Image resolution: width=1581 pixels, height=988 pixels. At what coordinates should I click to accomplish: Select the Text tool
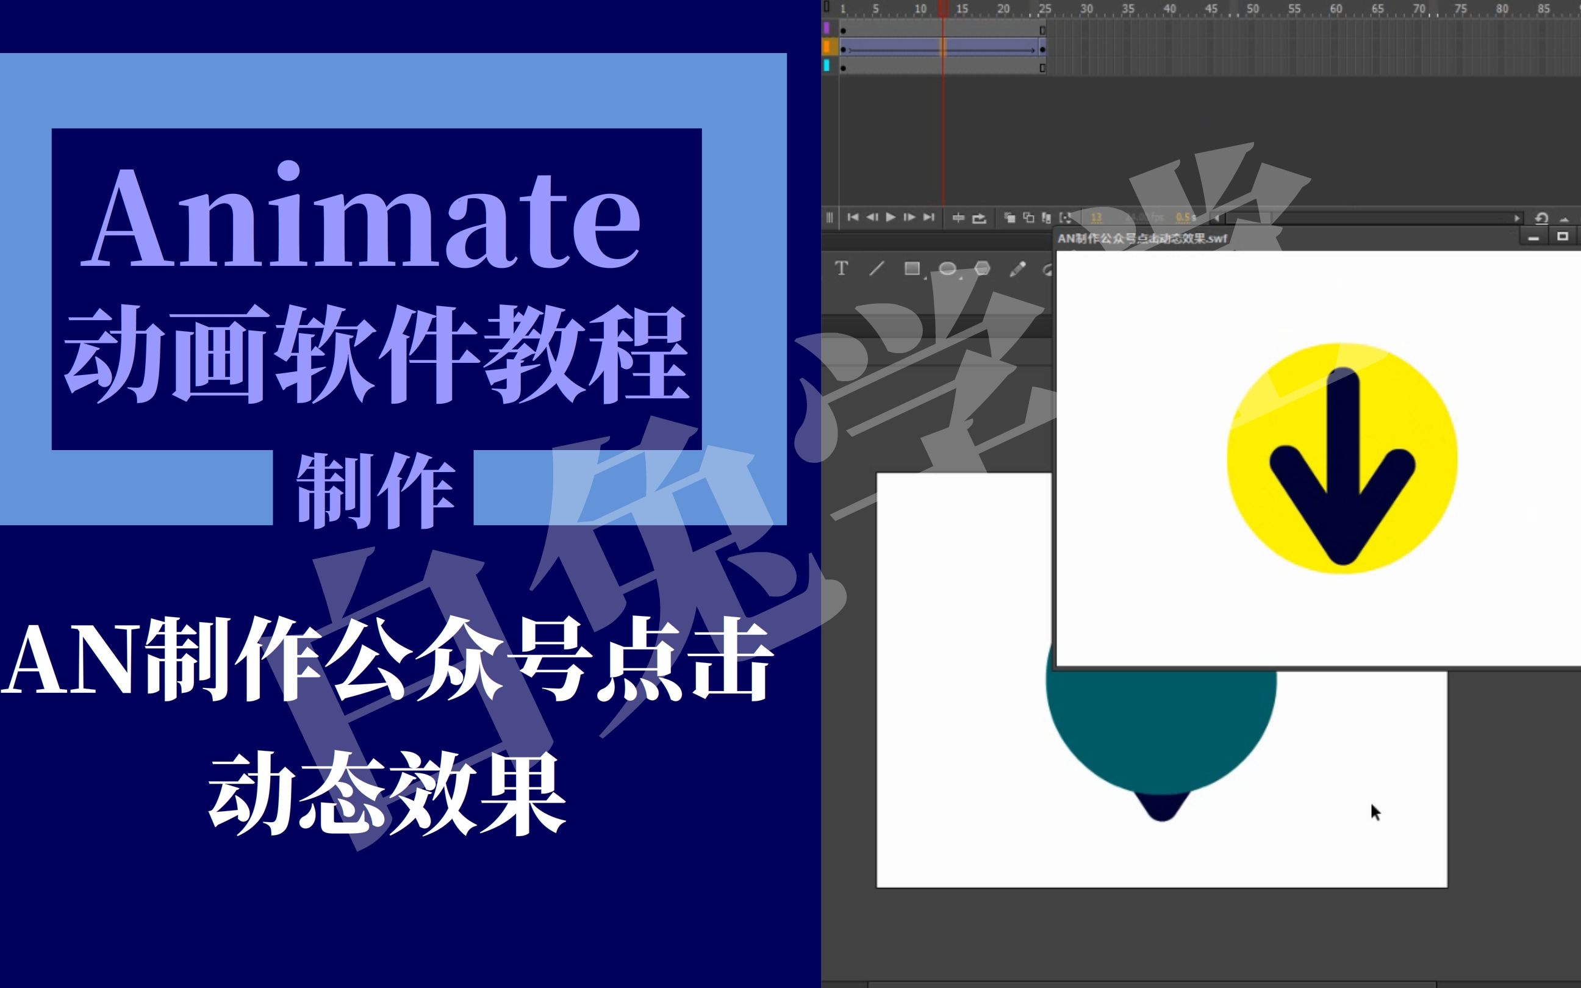pyautogui.click(x=842, y=268)
